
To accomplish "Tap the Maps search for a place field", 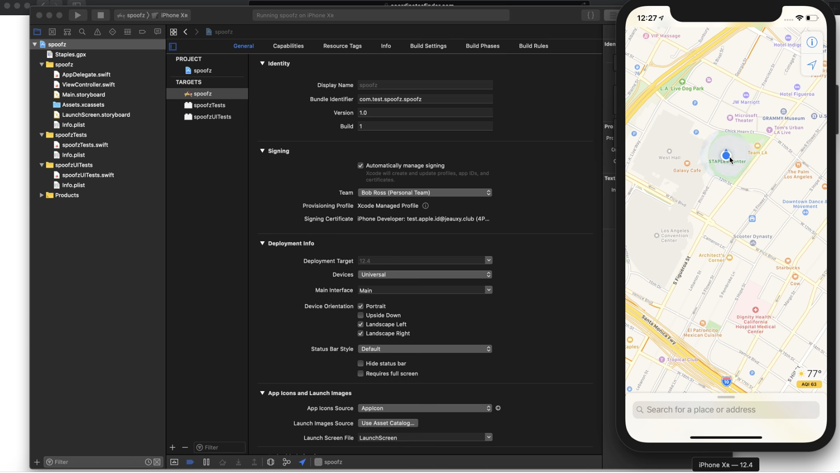I will 725,410.
